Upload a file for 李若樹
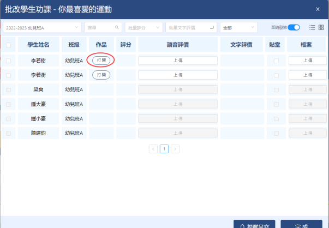329x228 pixels. (307, 61)
